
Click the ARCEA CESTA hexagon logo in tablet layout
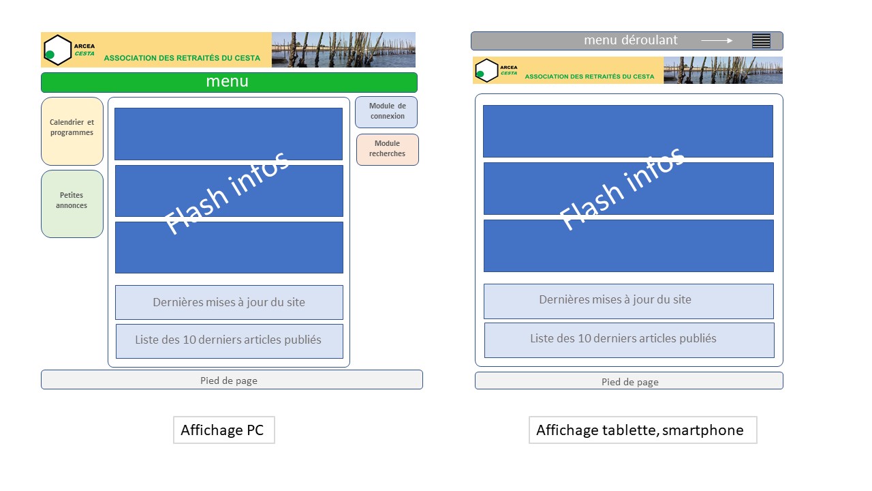point(486,70)
